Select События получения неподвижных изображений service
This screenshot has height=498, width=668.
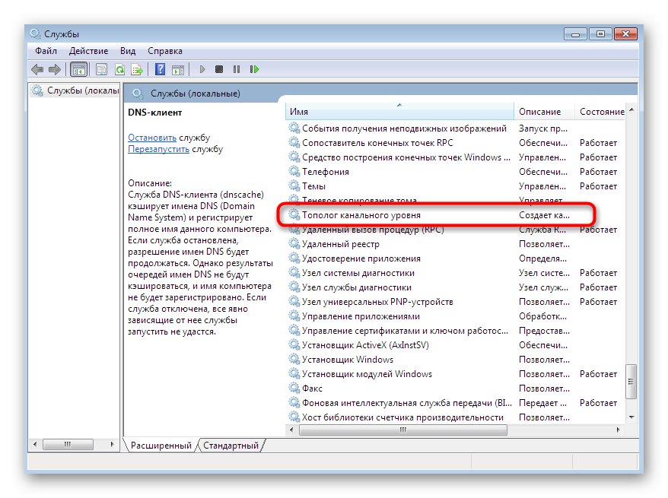(456, 128)
